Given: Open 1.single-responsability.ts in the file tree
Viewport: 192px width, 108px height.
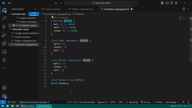Looking at the screenshot, I should click(24, 33).
